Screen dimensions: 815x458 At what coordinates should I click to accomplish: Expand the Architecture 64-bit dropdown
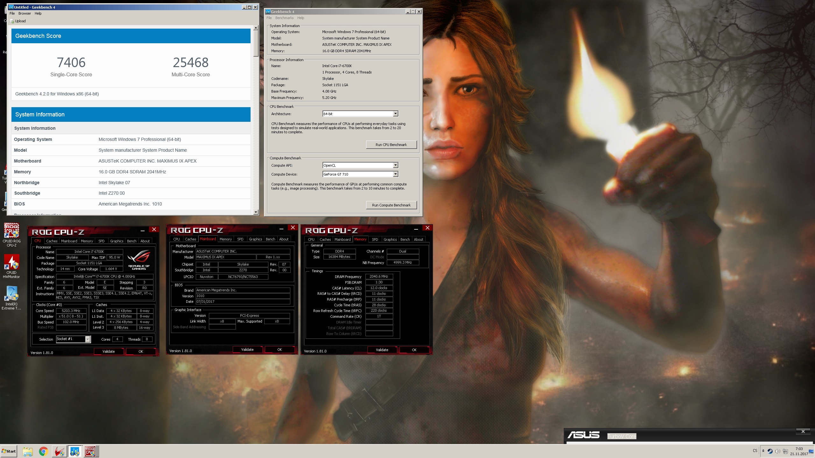click(x=395, y=114)
